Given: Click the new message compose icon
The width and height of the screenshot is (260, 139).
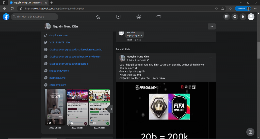Looking at the screenshot, I should pos(250,132).
